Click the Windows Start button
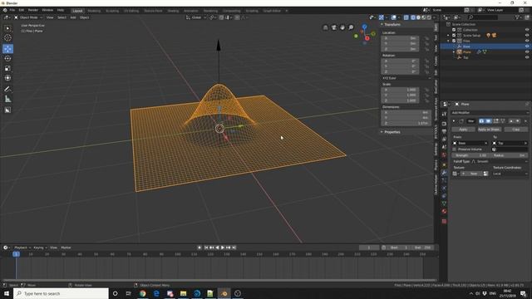The image size is (532, 299). (7, 293)
